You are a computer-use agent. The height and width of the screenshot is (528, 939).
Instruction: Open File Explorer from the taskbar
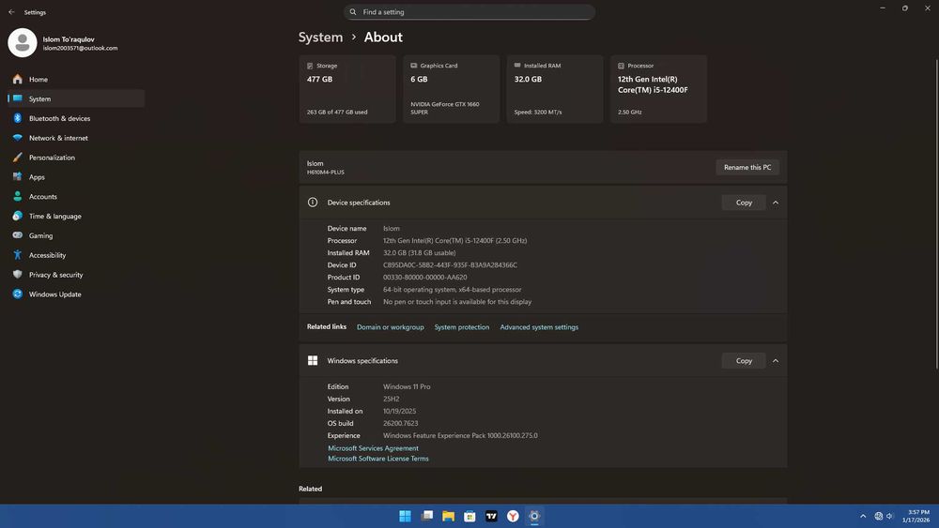(448, 516)
